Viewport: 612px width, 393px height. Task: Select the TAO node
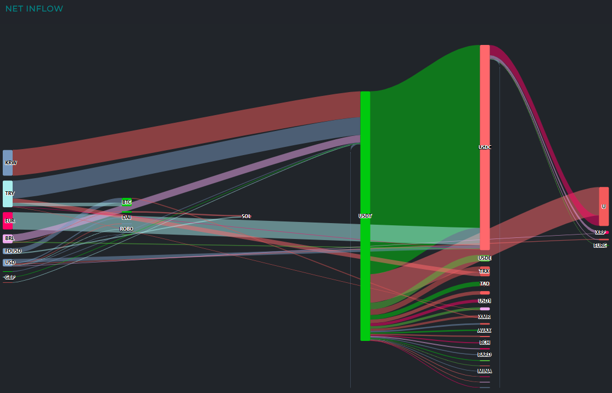tap(485, 284)
